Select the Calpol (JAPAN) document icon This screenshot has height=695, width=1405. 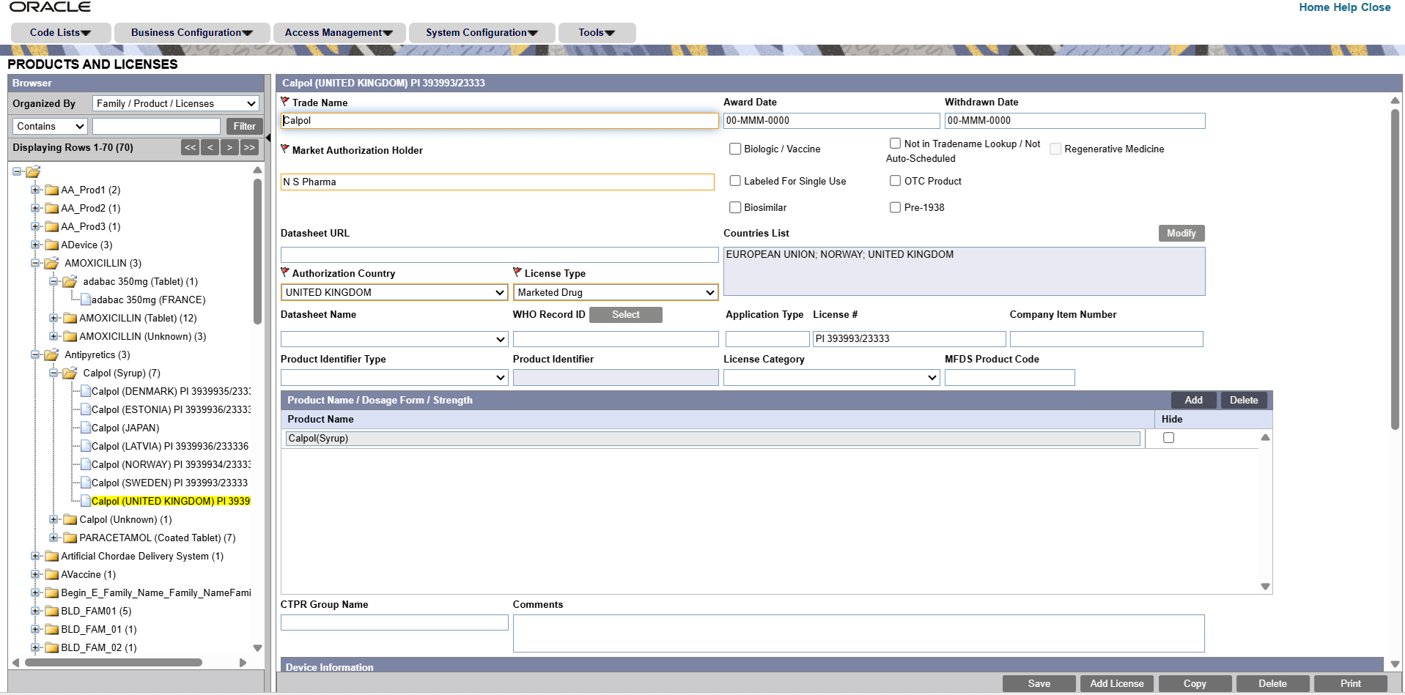point(87,428)
